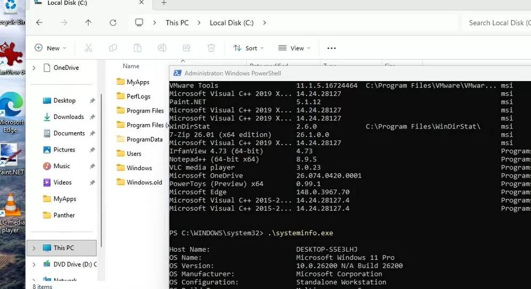The image size is (531, 289).
Task: Navigate up one folder level arrow
Action: [88, 23]
